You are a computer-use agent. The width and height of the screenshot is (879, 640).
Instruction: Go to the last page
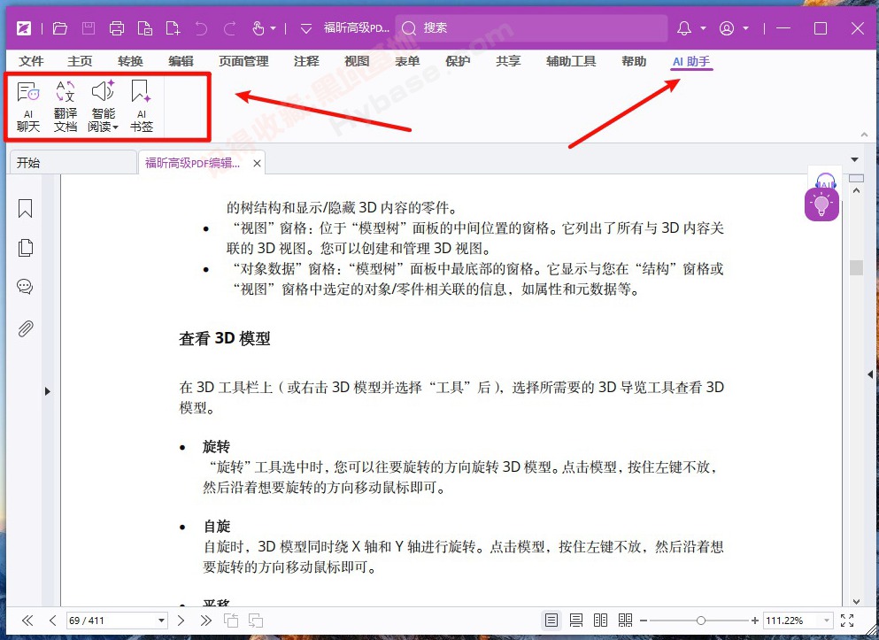pos(205,621)
